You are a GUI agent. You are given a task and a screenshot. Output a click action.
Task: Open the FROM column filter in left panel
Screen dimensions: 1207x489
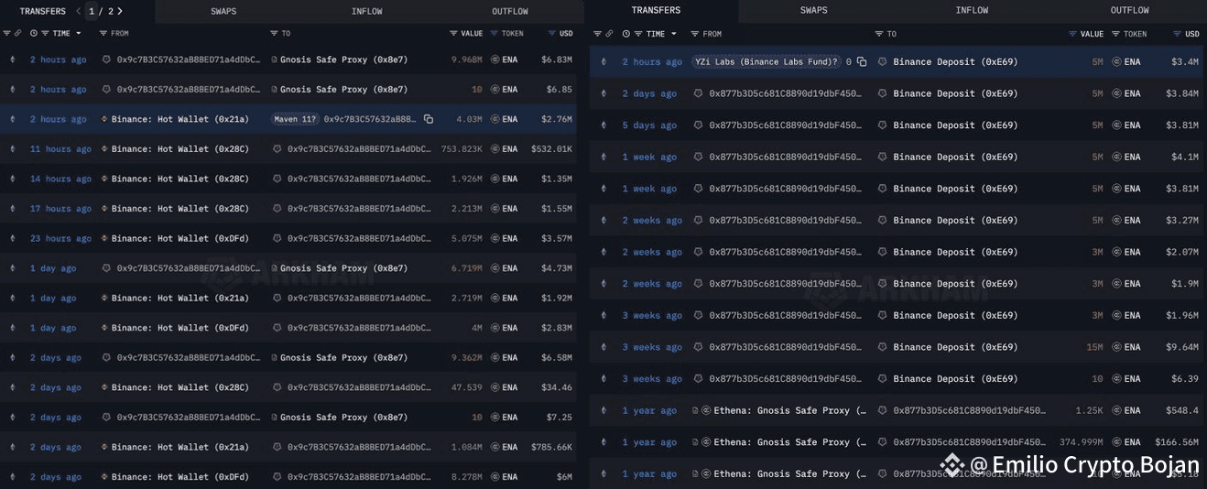point(104,33)
